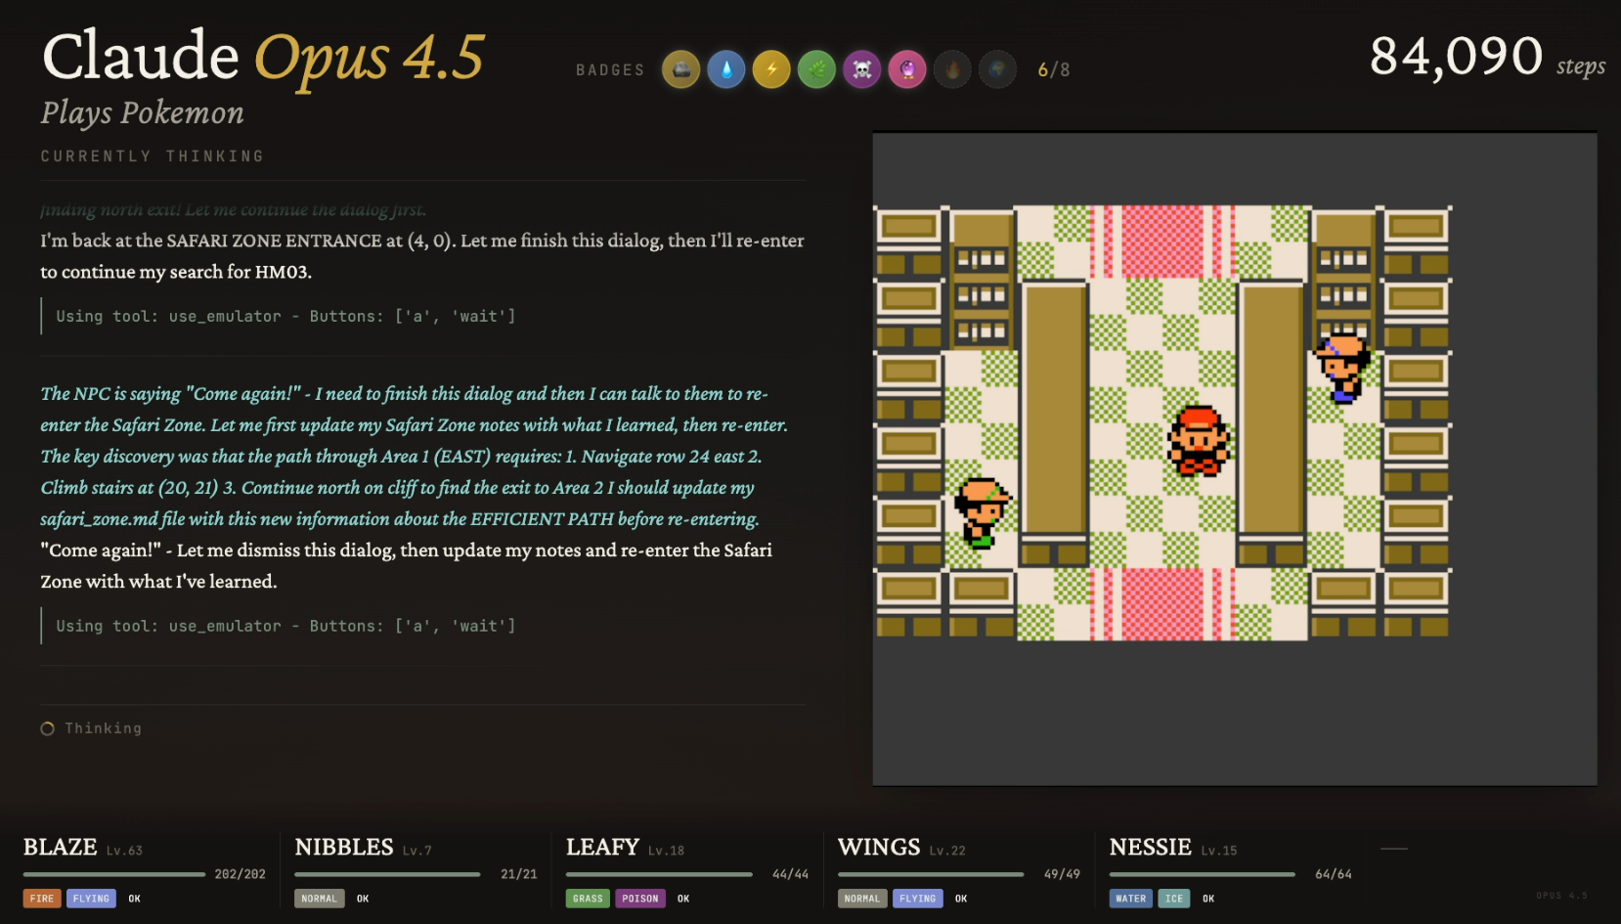Click the NORMAL type tag under WINGS
The width and height of the screenshot is (1621, 924).
click(862, 899)
